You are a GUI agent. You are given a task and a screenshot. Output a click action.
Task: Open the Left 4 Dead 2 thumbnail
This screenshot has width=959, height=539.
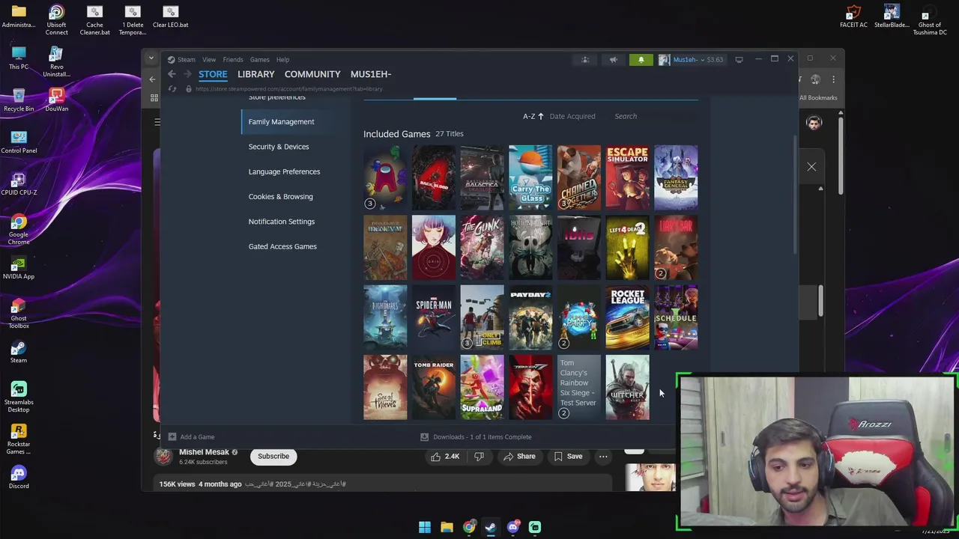[627, 247]
